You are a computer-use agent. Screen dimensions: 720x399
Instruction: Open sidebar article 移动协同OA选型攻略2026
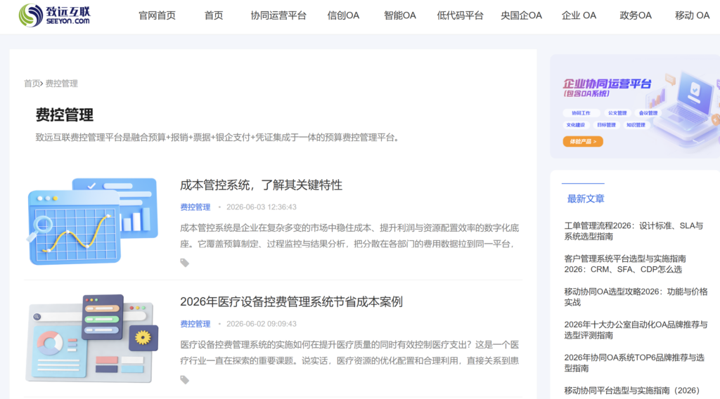pos(636,297)
